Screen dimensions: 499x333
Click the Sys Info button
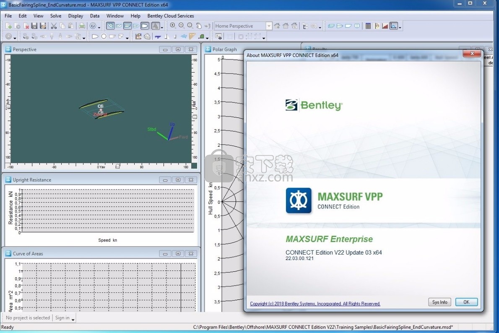coord(439,302)
